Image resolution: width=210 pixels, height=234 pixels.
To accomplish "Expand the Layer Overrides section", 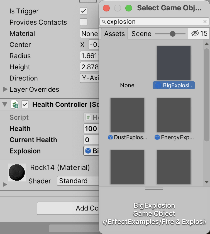I will [x=4, y=89].
